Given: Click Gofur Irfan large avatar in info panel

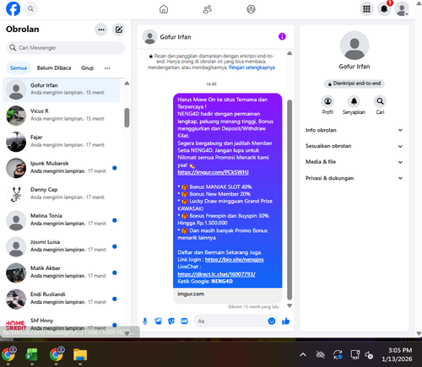Looking at the screenshot, I should pos(354,46).
